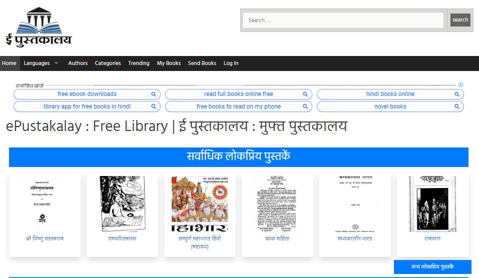The width and height of the screenshot is (479, 278).
Task: Select Log In from navigation bar
Action: pos(231,63)
